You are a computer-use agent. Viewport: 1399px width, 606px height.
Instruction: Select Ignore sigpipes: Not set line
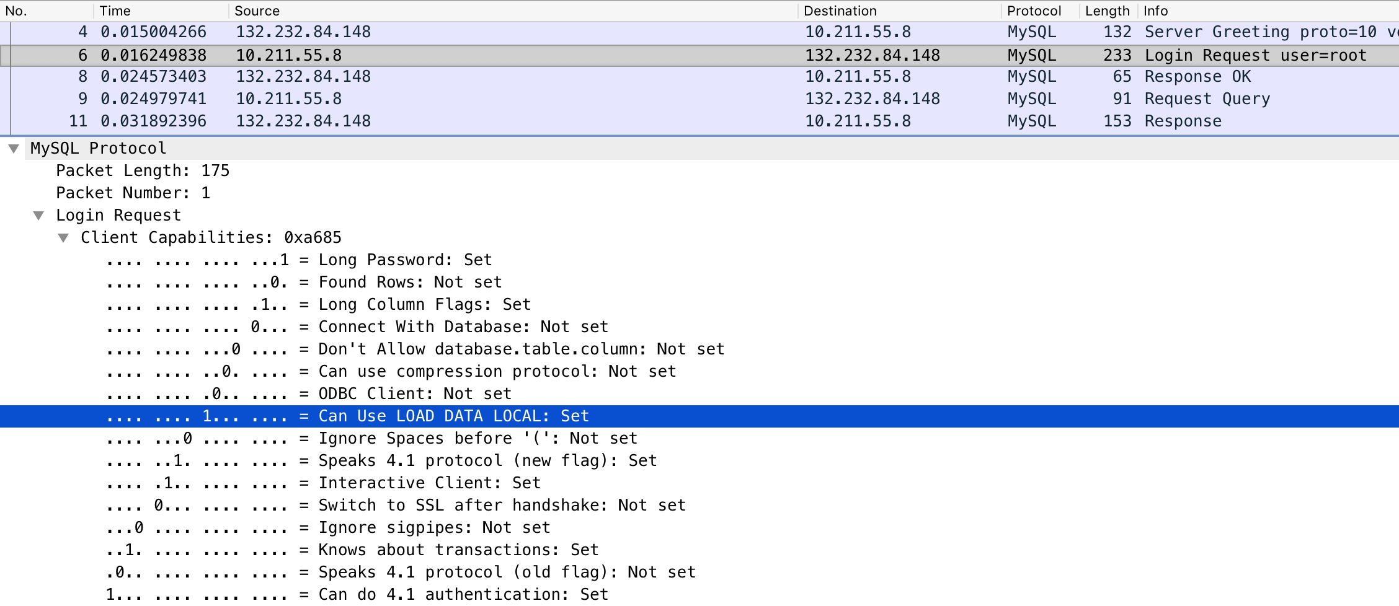[x=328, y=528]
